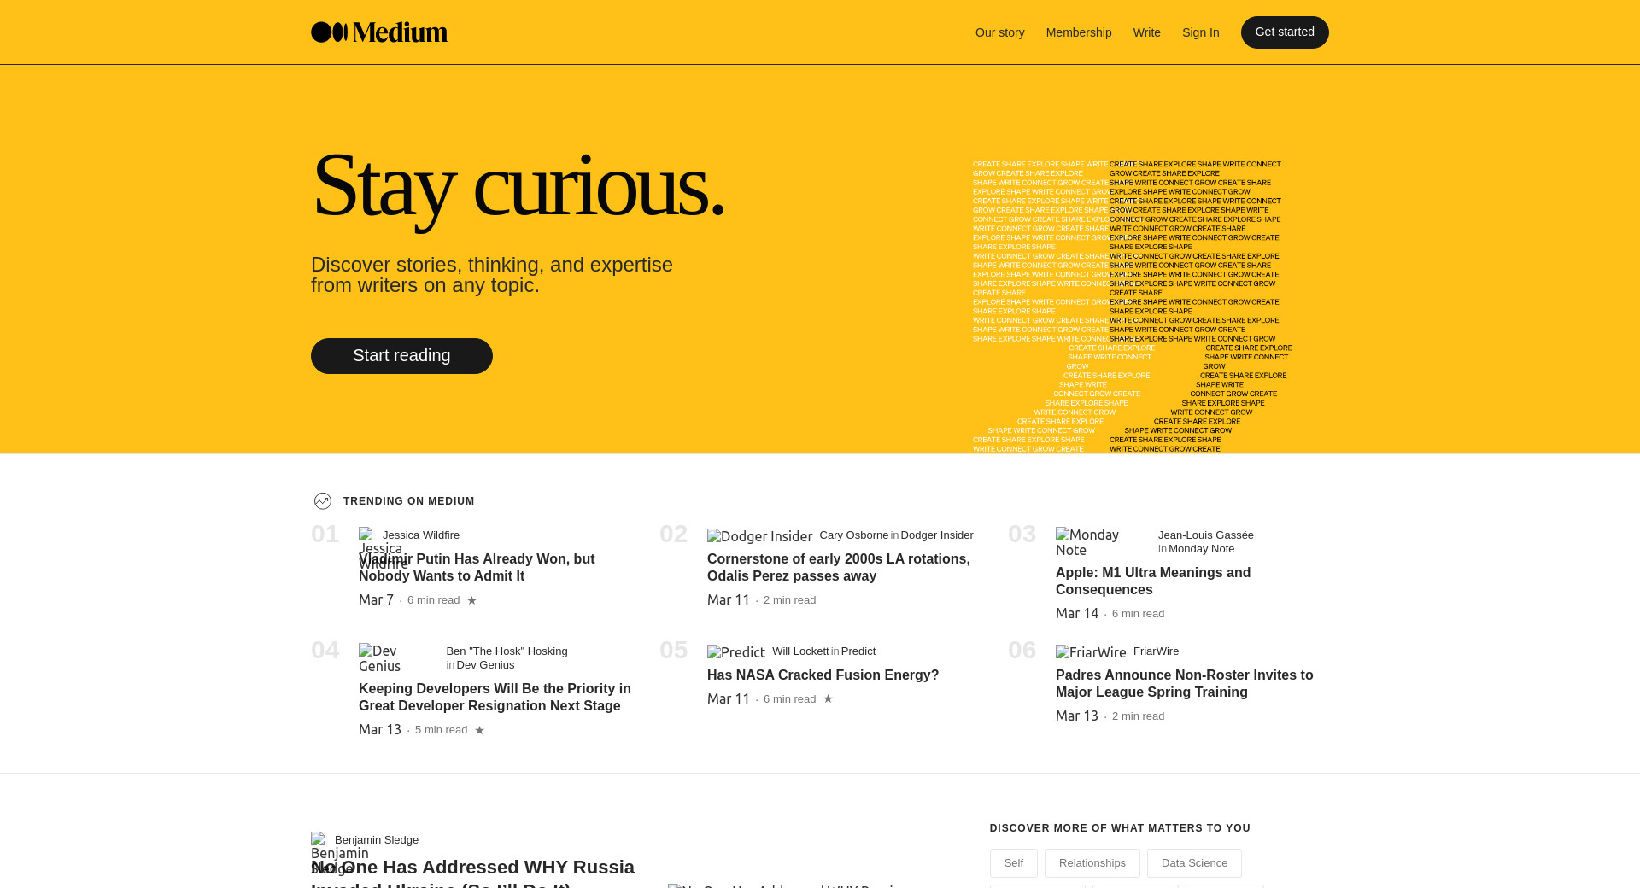Click the FriarWire publication avatar
The image size is (1640, 888).
click(1091, 652)
